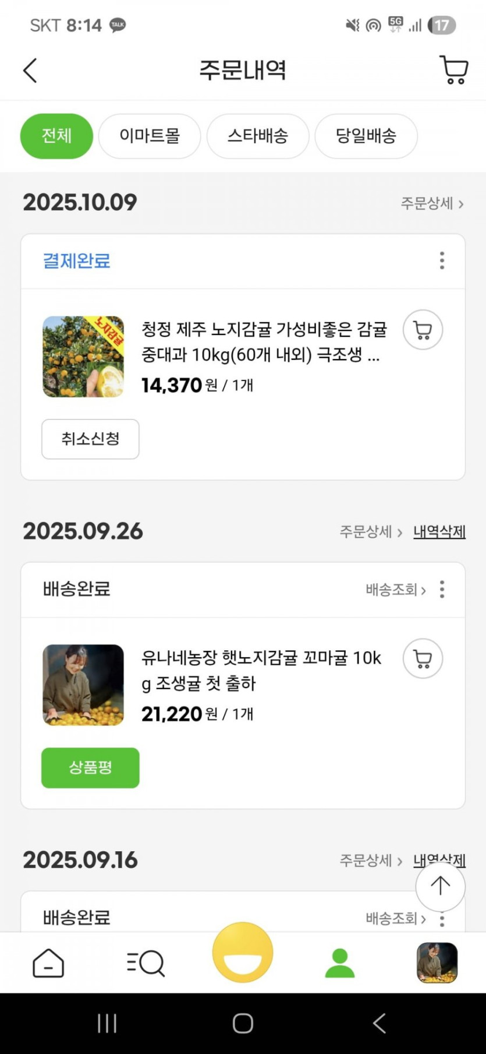The width and height of the screenshot is (486, 1054).
Task: Go to home in bottom navigation
Action: click(x=48, y=963)
